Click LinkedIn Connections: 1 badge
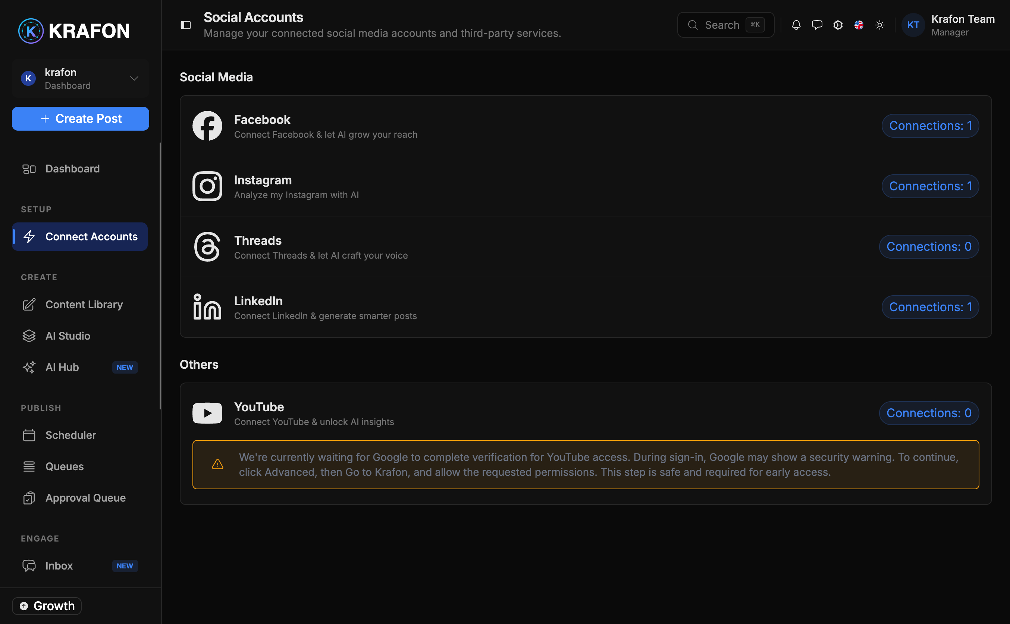Viewport: 1010px width, 624px height. click(931, 307)
